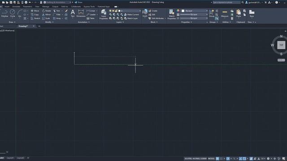The image size is (287, 161).
Task: Click Create block button
Action: (x=153, y=11)
